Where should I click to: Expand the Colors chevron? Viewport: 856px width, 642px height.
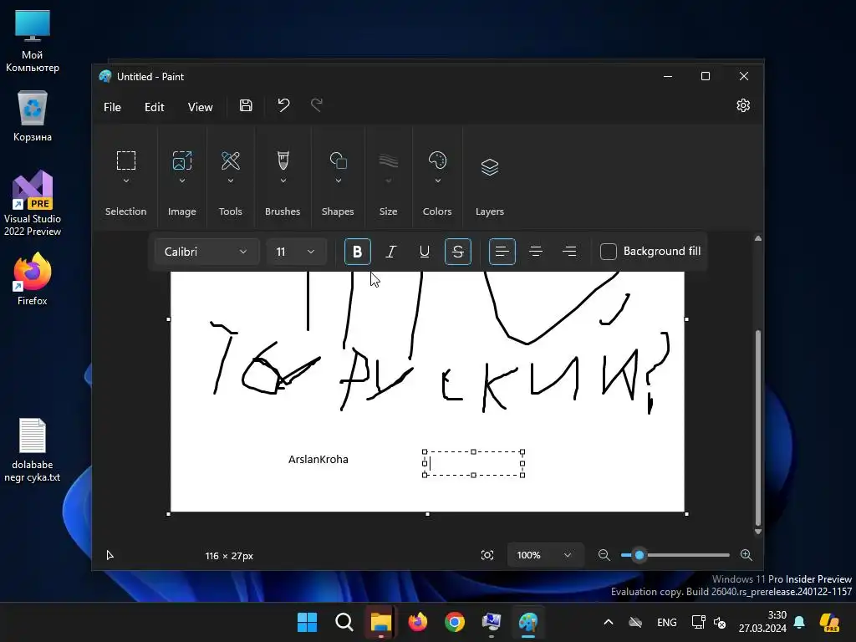tap(437, 181)
